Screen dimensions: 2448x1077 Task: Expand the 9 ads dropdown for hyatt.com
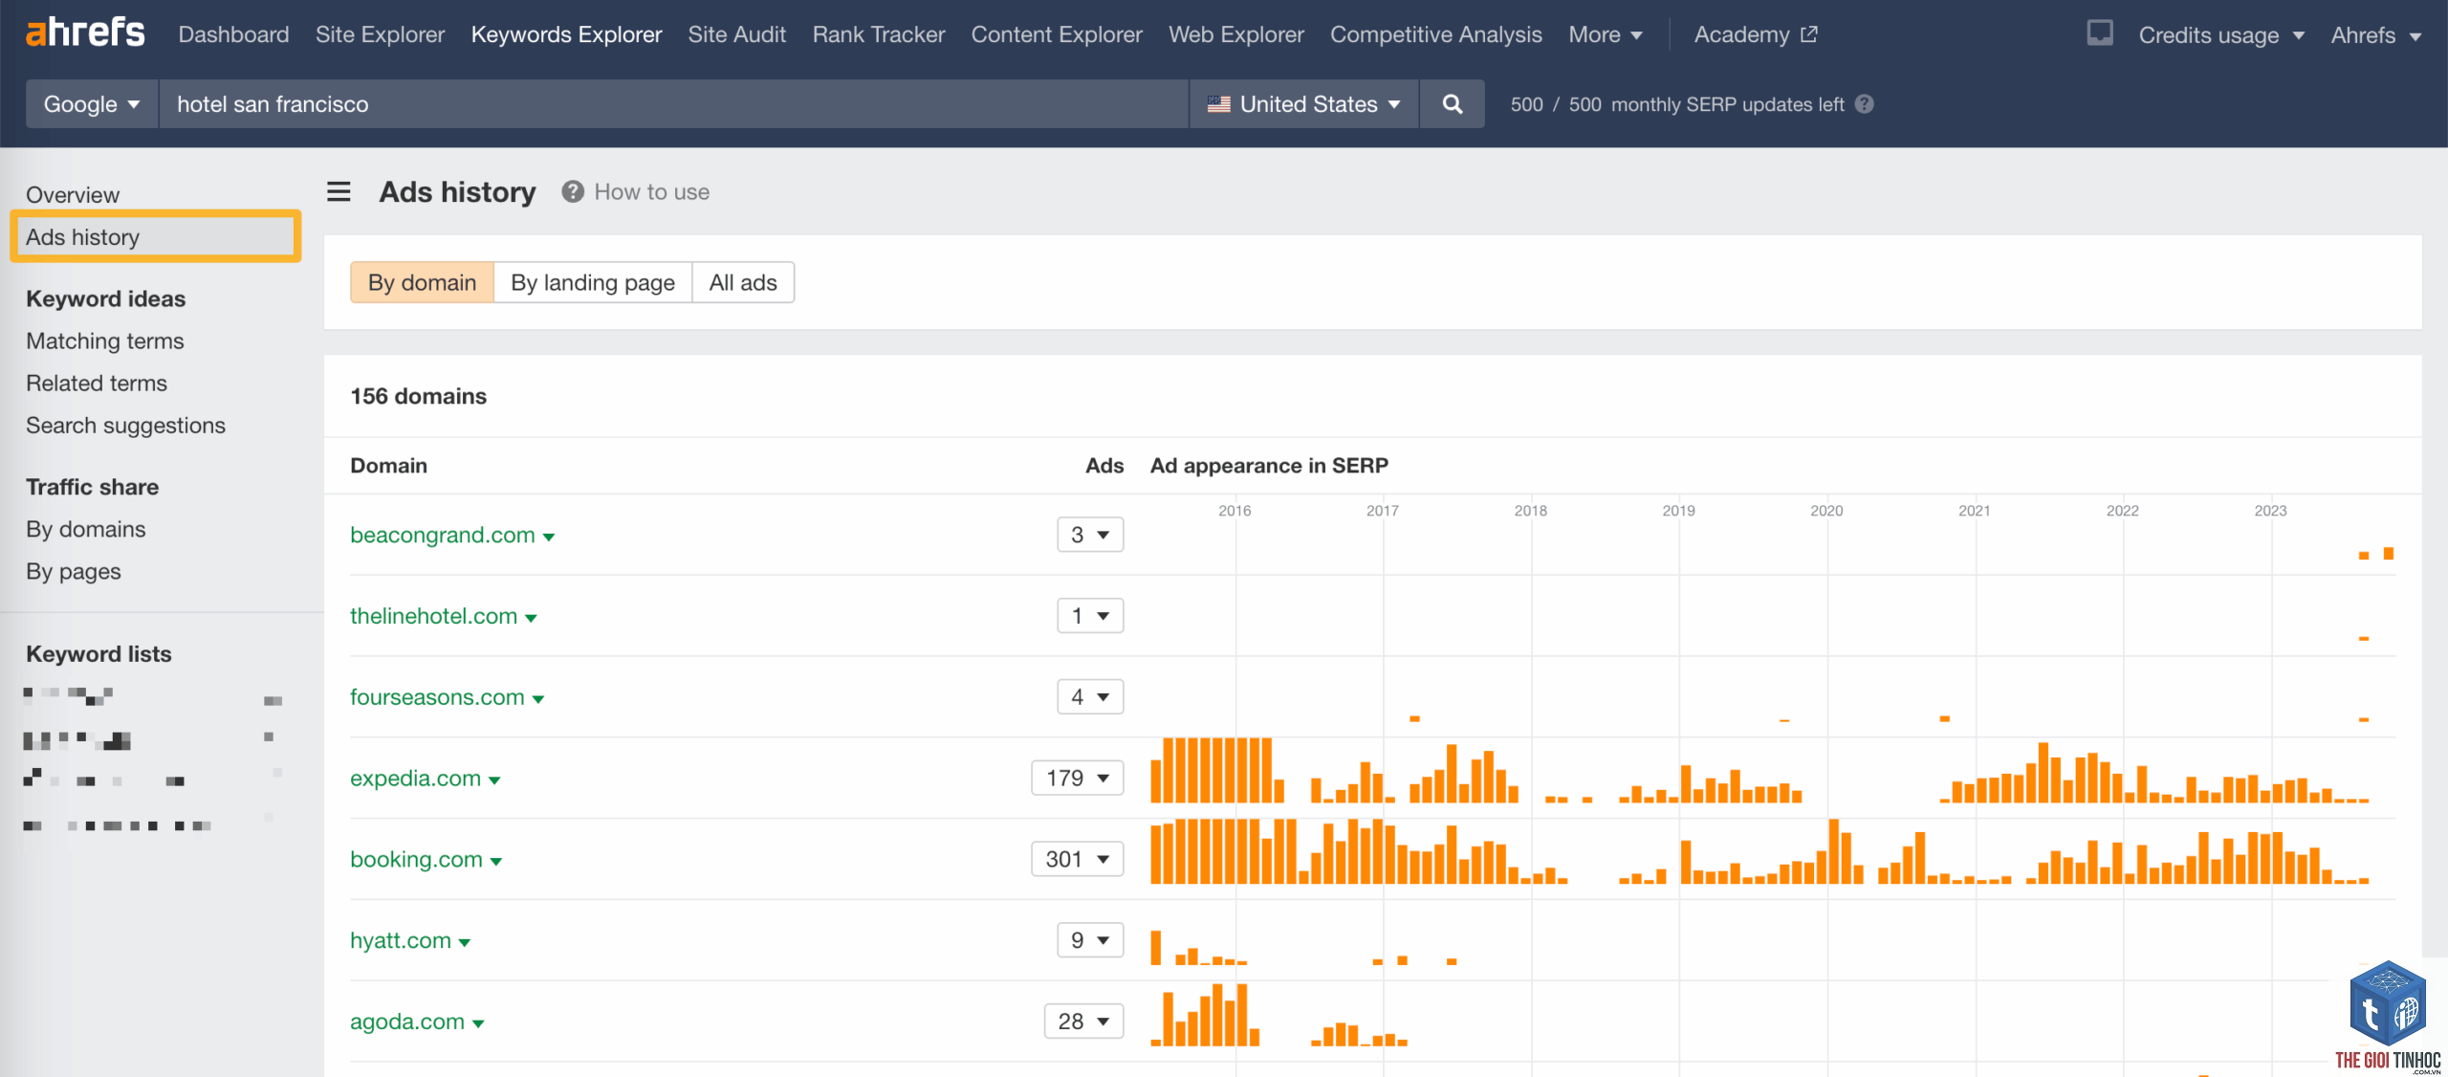pyautogui.click(x=1090, y=941)
